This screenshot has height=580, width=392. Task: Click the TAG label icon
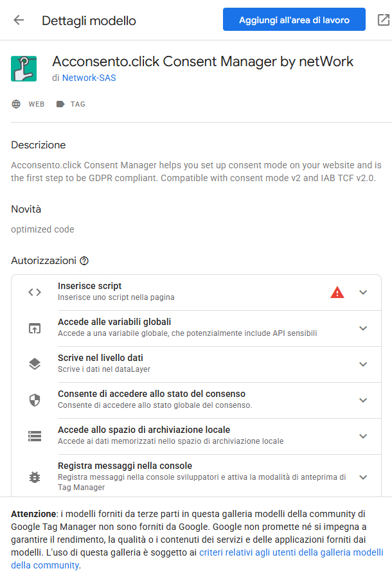pyautogui.click(x=60, y=104)
